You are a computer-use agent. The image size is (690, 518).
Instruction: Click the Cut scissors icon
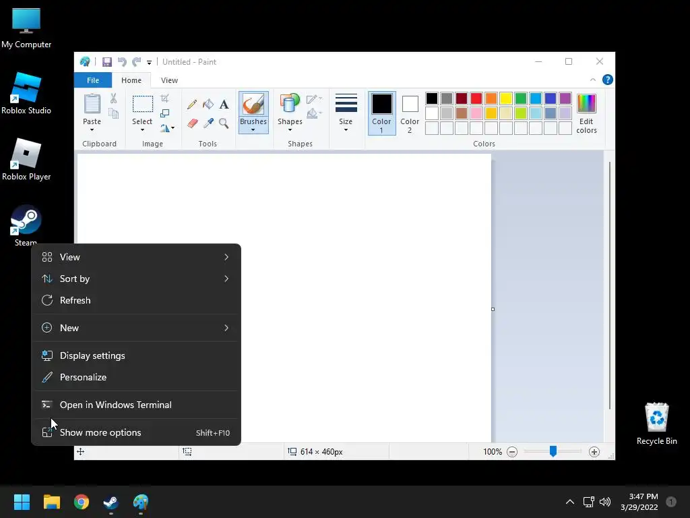(x=113, y=98)
